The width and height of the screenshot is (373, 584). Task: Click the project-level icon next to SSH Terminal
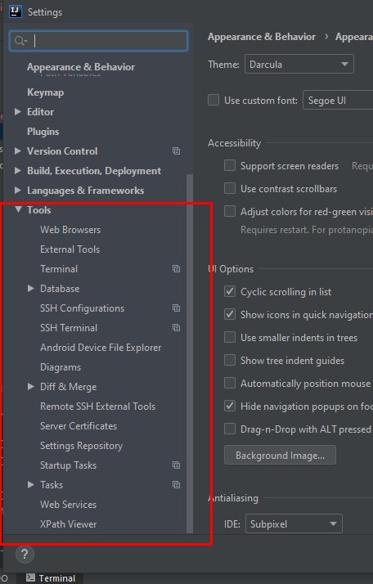(176, 328)
